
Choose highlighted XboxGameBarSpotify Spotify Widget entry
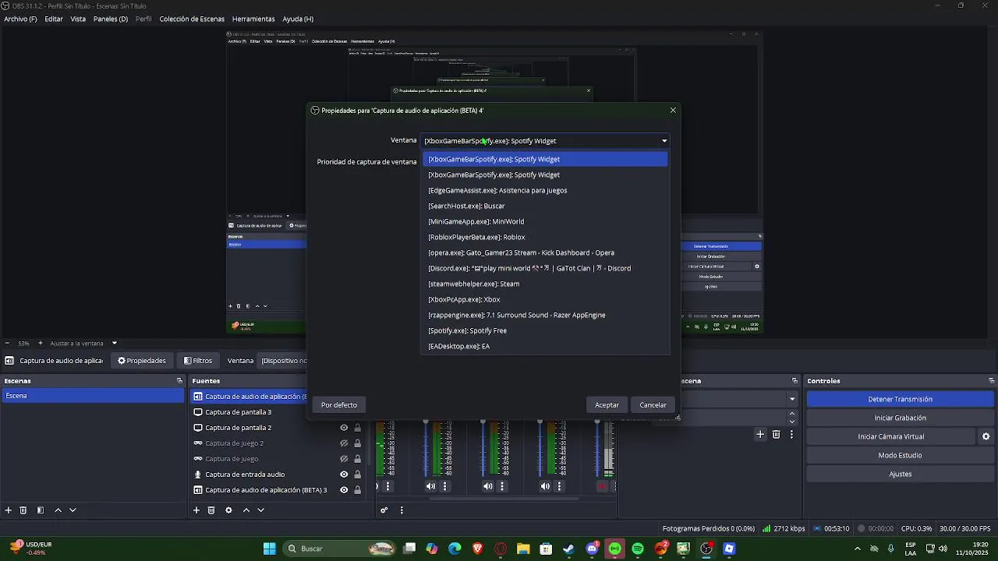(x=545, y=159)
